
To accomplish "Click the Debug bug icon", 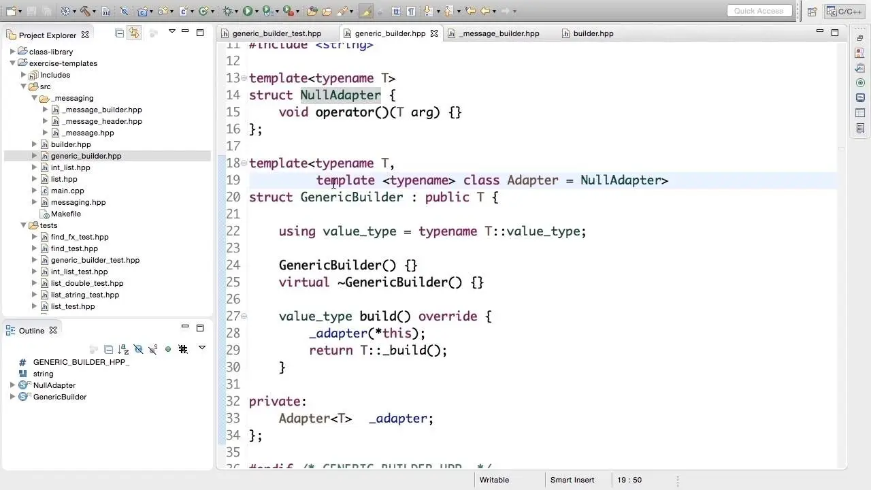I will pyautogui.click(x=228, y=11).
